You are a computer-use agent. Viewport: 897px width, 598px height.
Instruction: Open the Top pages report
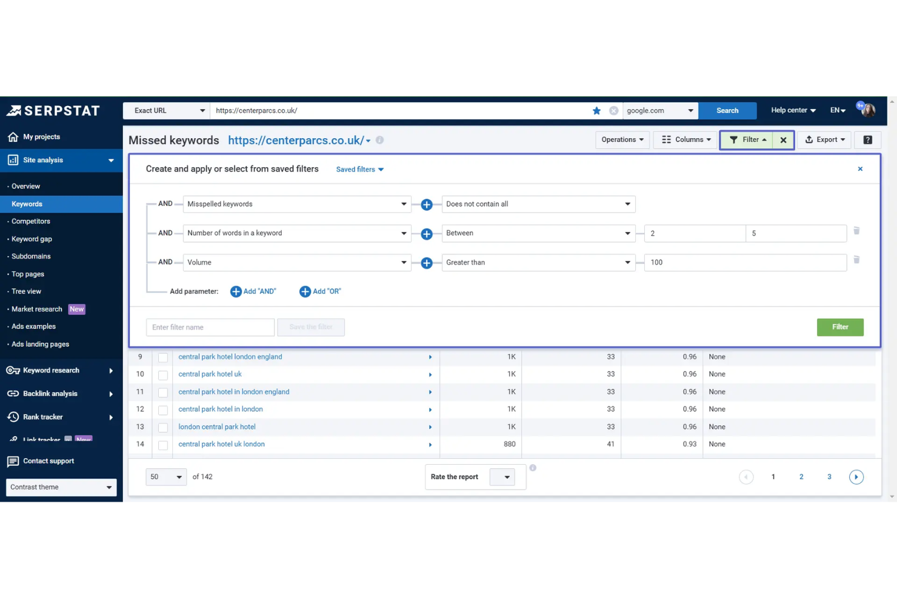coord(27,274)
